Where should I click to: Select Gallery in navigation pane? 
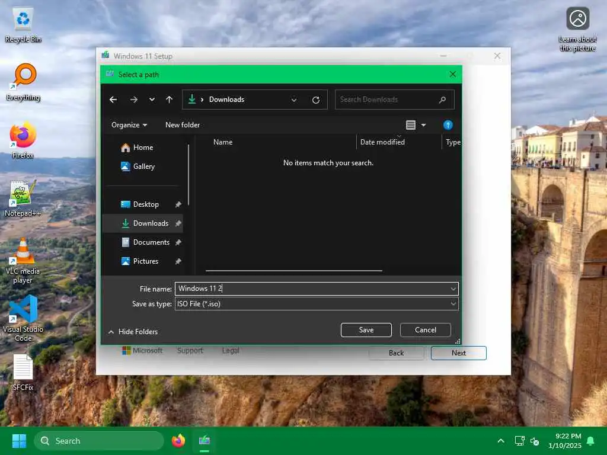(x=143, y=166)
